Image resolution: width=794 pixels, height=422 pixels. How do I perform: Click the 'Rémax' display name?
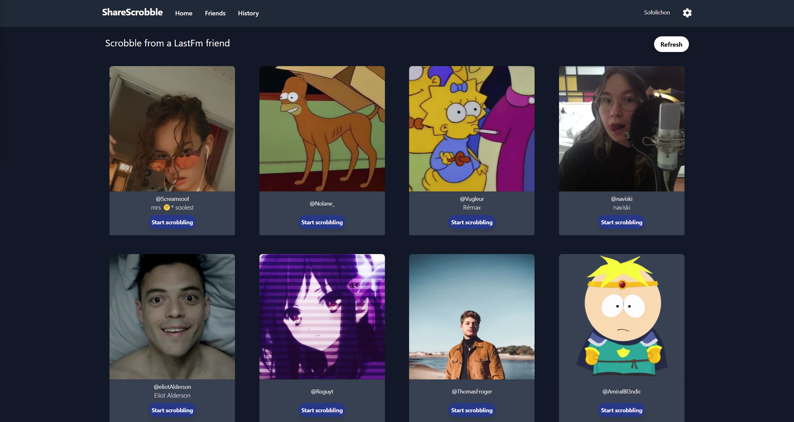pos(472,207)
